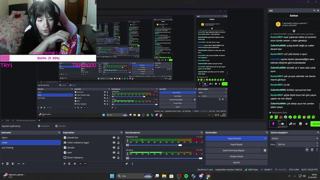Image resolution: width=320 pixels, height=180 pixels.
Task: Move source down in Kaynaklar toolbar
Action: 85,164
